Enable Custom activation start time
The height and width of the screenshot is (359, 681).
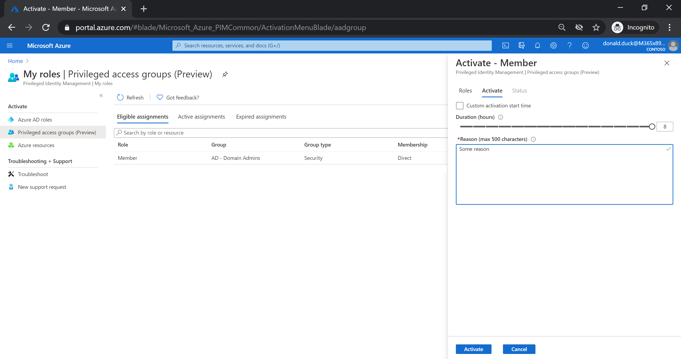[460, 106]
